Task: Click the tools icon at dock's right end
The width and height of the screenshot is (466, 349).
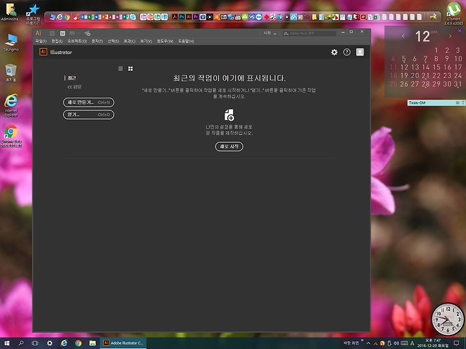Action: pyautogui.click(x=433, y=17)
